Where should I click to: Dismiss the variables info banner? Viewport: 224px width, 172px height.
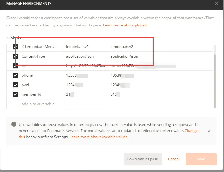point(209,131)
